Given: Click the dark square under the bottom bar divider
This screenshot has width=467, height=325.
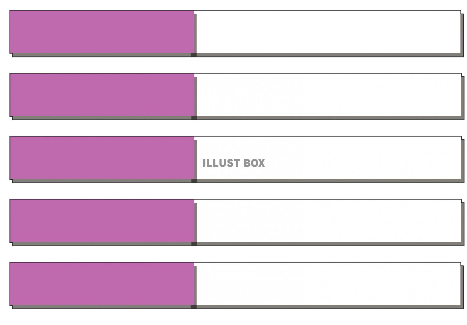Looking at the screenshot, I should pos(194,307).
